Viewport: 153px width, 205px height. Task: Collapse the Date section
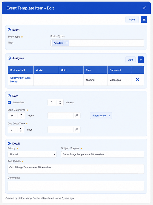[x=9, y=96]
